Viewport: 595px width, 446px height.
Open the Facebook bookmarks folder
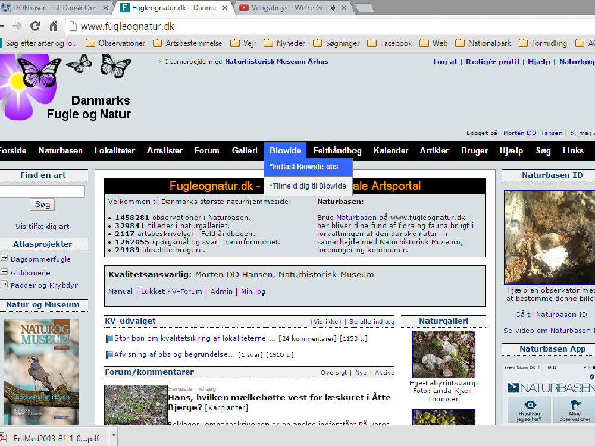390,43
